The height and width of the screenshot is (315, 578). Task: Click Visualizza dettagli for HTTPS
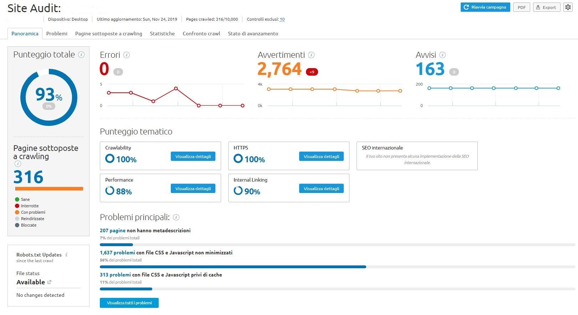pos(321,156)
